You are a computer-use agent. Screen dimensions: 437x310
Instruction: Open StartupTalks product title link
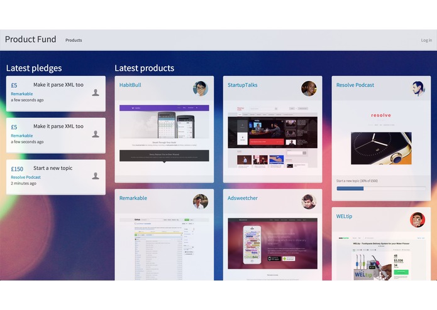pos(243,85)
